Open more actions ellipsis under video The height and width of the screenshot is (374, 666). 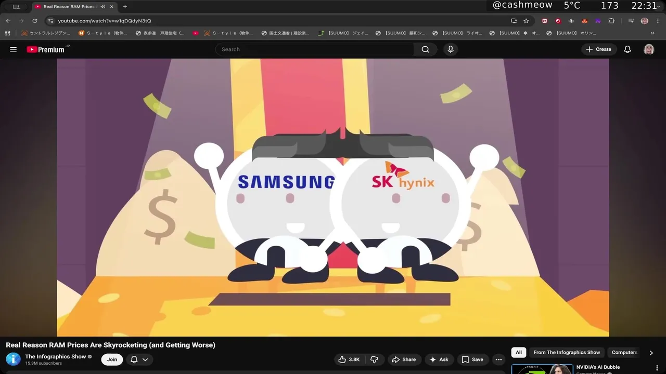(x=498, y=359)
